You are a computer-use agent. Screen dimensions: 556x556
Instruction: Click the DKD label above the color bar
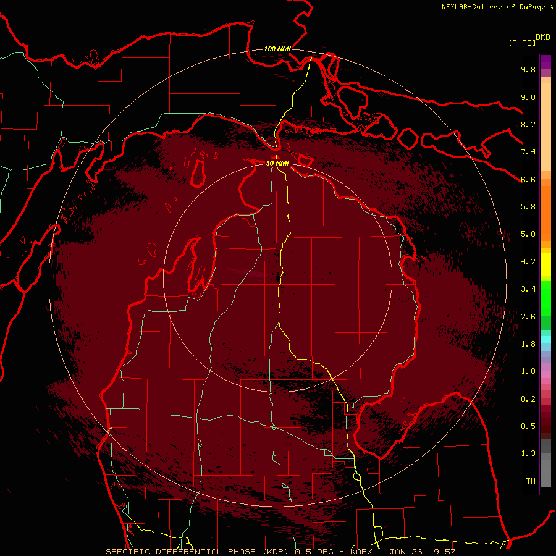pos(543,37)
